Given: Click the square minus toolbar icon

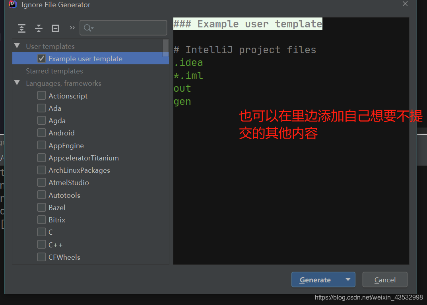Looking at the screenshot, I should click(x=56, y=28).
